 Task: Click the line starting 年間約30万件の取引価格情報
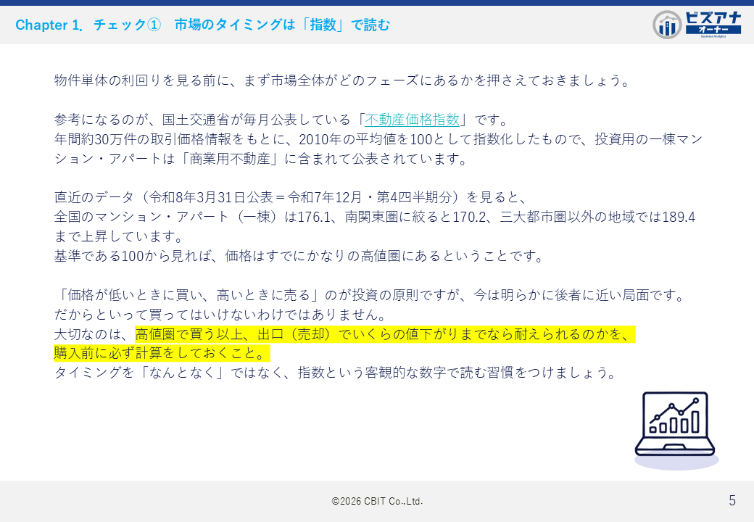click(378, 139)
